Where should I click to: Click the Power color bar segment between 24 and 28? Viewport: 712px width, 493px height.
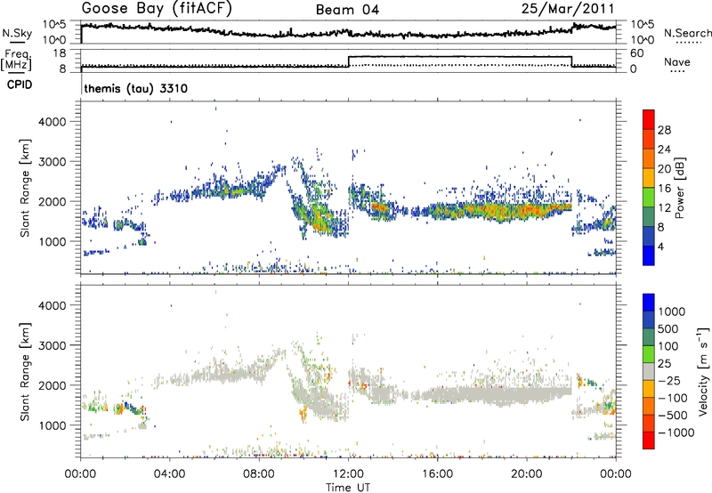(649, 139)
